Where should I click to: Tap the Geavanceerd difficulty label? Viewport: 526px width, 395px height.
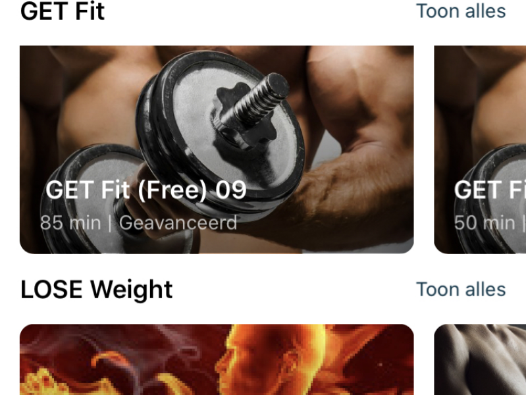coord(178,223)
